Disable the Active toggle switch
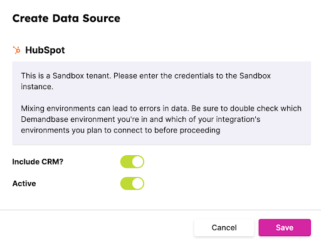This screenshot has width=321, height=245. tap(132, 183)
